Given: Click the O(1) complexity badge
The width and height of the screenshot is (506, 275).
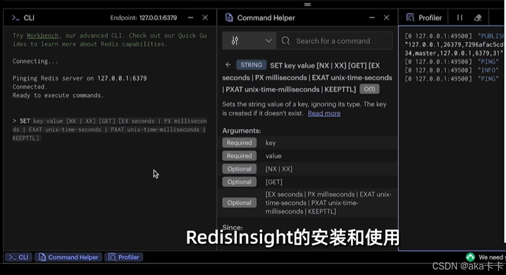Looking at the screenshot, I should [370, 89].
